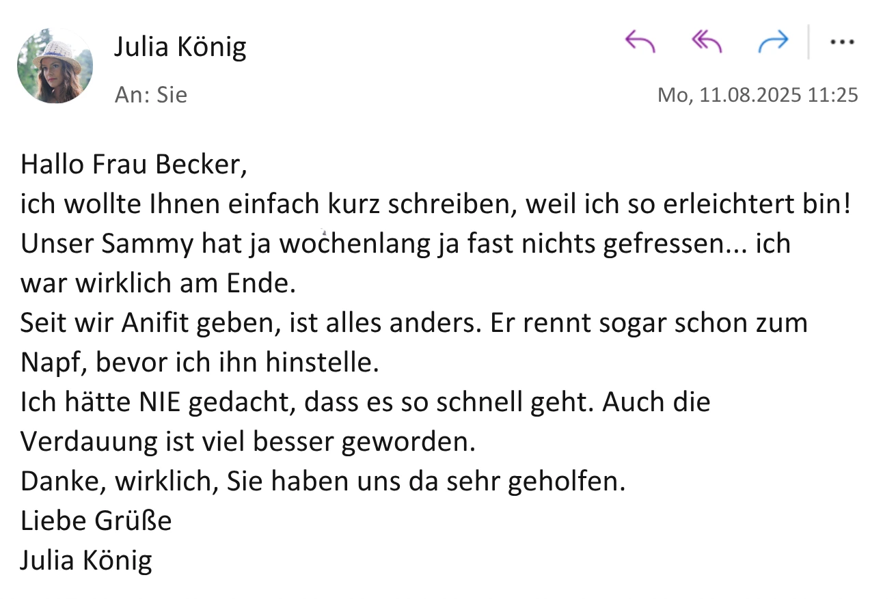Click Julia König's profile picture
The image size is (896, 599).
click(x=55, y=66)
